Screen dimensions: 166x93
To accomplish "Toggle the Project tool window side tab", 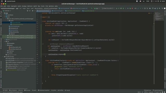I will pyautogui.click(x=1, y=13).
